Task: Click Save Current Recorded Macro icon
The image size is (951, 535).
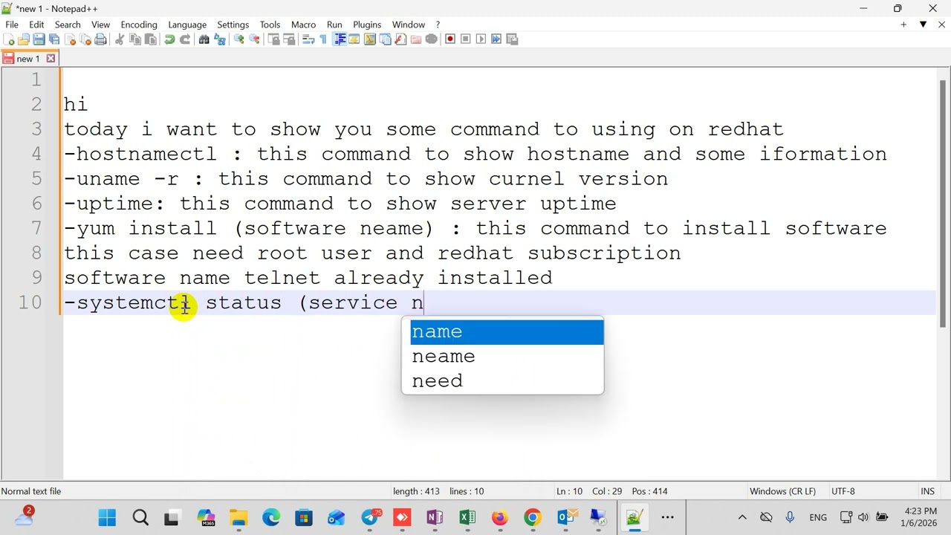Action: (x=512, y=39)
